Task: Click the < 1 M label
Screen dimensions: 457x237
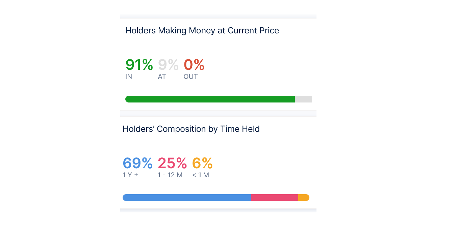Action: (201, 175)
